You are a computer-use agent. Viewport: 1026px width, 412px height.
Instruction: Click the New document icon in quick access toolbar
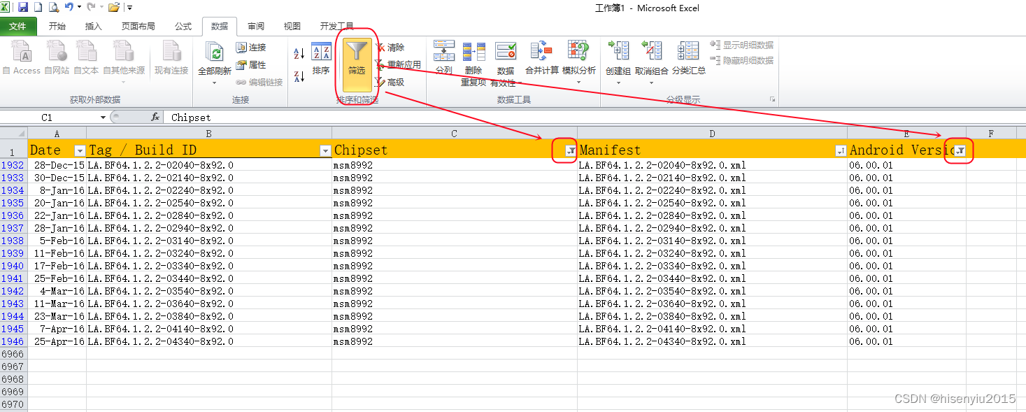point(38,7)
